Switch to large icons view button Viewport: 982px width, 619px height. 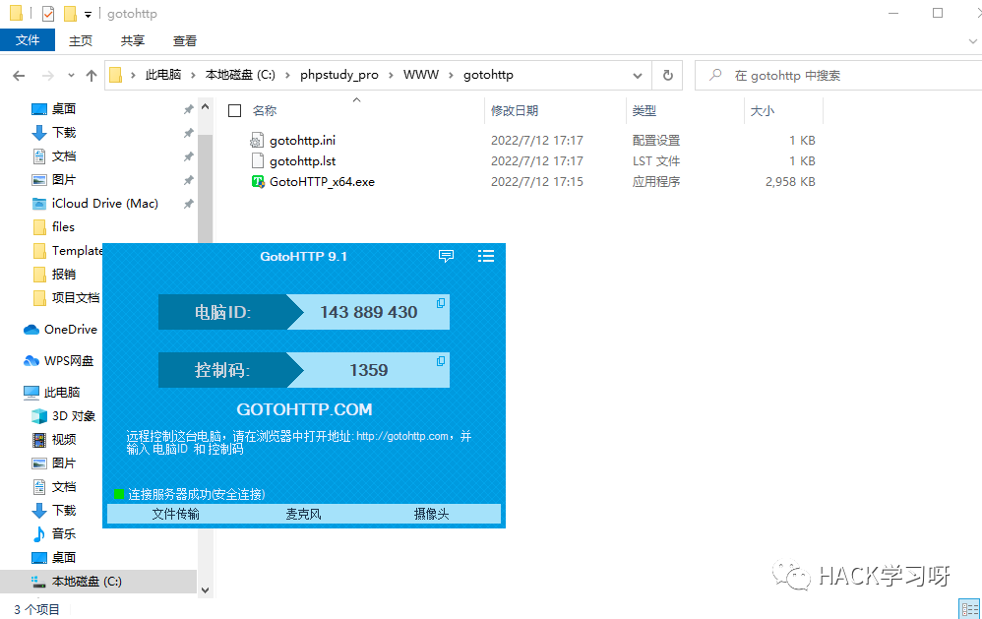pos(970,609)
